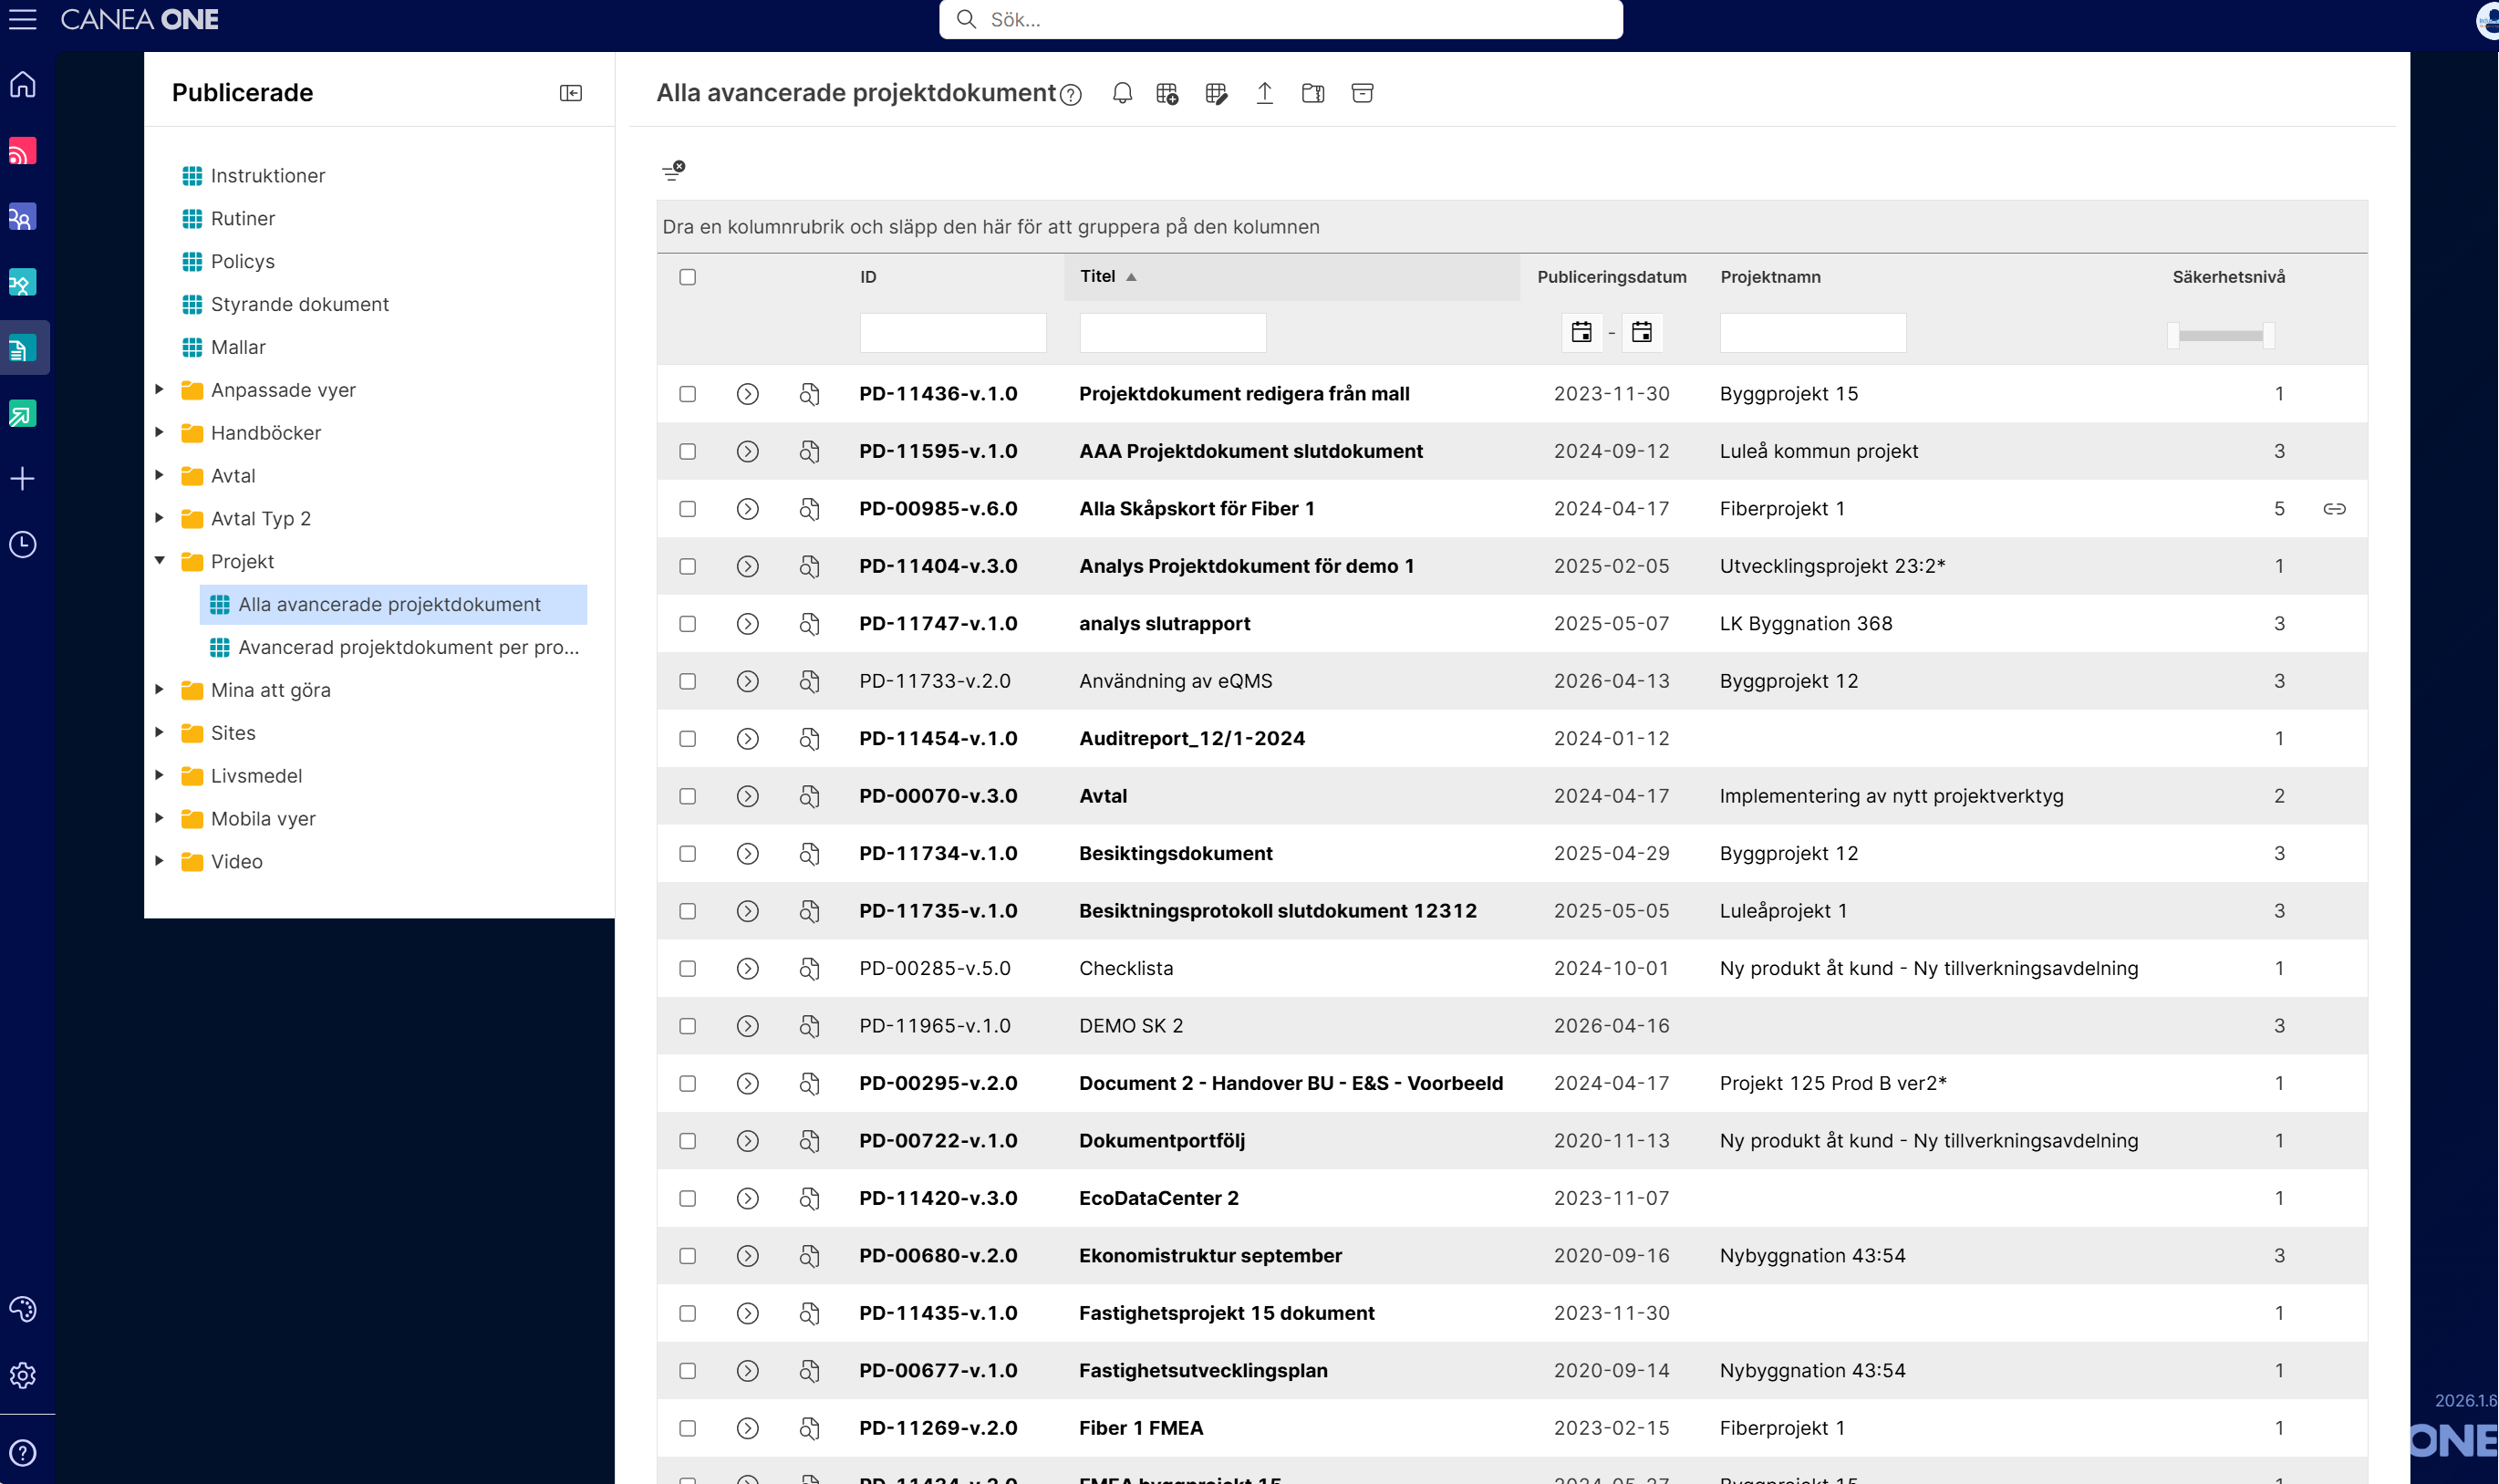
Task: Collapse the Projekt folder
Action: click(159, 561)
